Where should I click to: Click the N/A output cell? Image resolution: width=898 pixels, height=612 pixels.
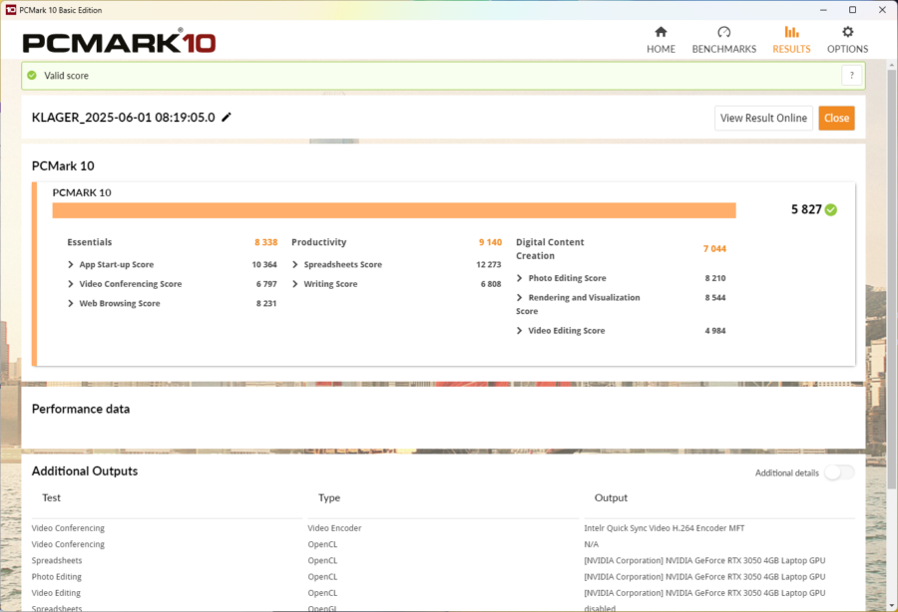(x=591, y=544)
